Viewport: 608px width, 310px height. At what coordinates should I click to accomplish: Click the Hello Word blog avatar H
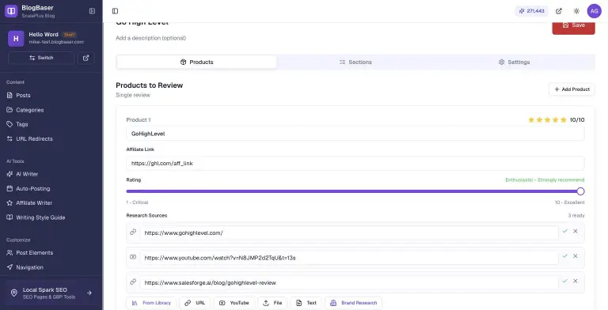point(16,39)
